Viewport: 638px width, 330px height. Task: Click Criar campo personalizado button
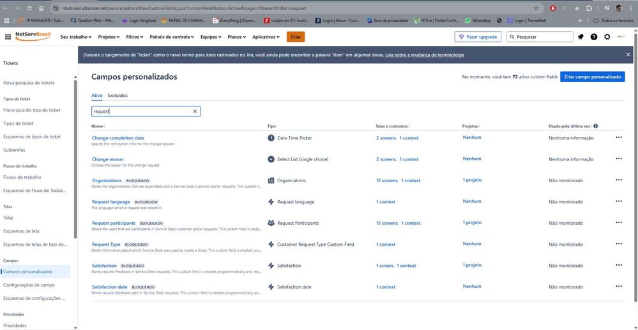pyautogui.click(x=593, y=76)
